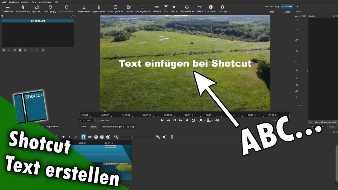Fast forward playback in the player
Viewport: 338px width, 190px height.
(181, 120)
